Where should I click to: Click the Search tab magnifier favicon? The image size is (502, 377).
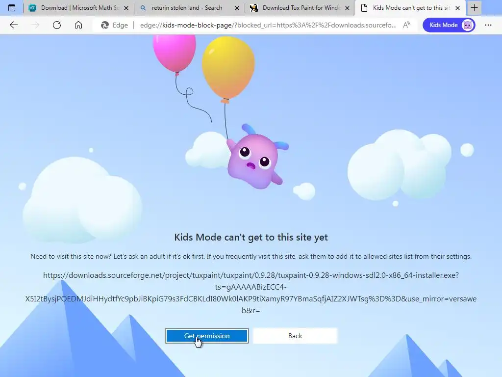143,8
